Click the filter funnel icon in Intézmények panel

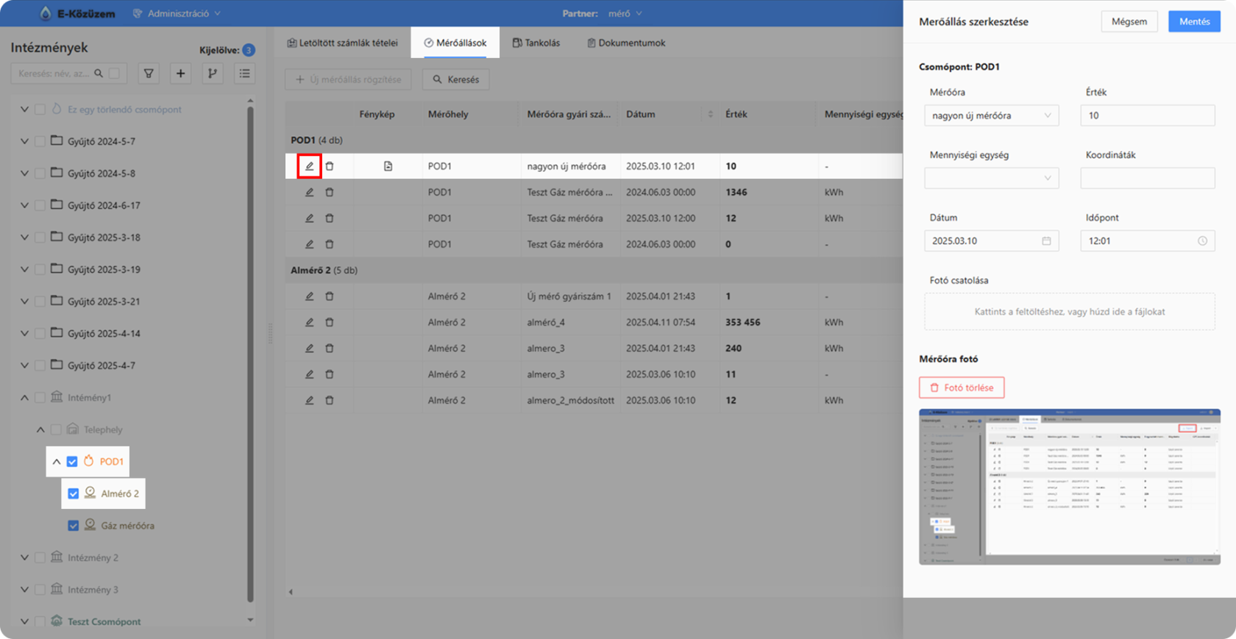tap(149, 74)
